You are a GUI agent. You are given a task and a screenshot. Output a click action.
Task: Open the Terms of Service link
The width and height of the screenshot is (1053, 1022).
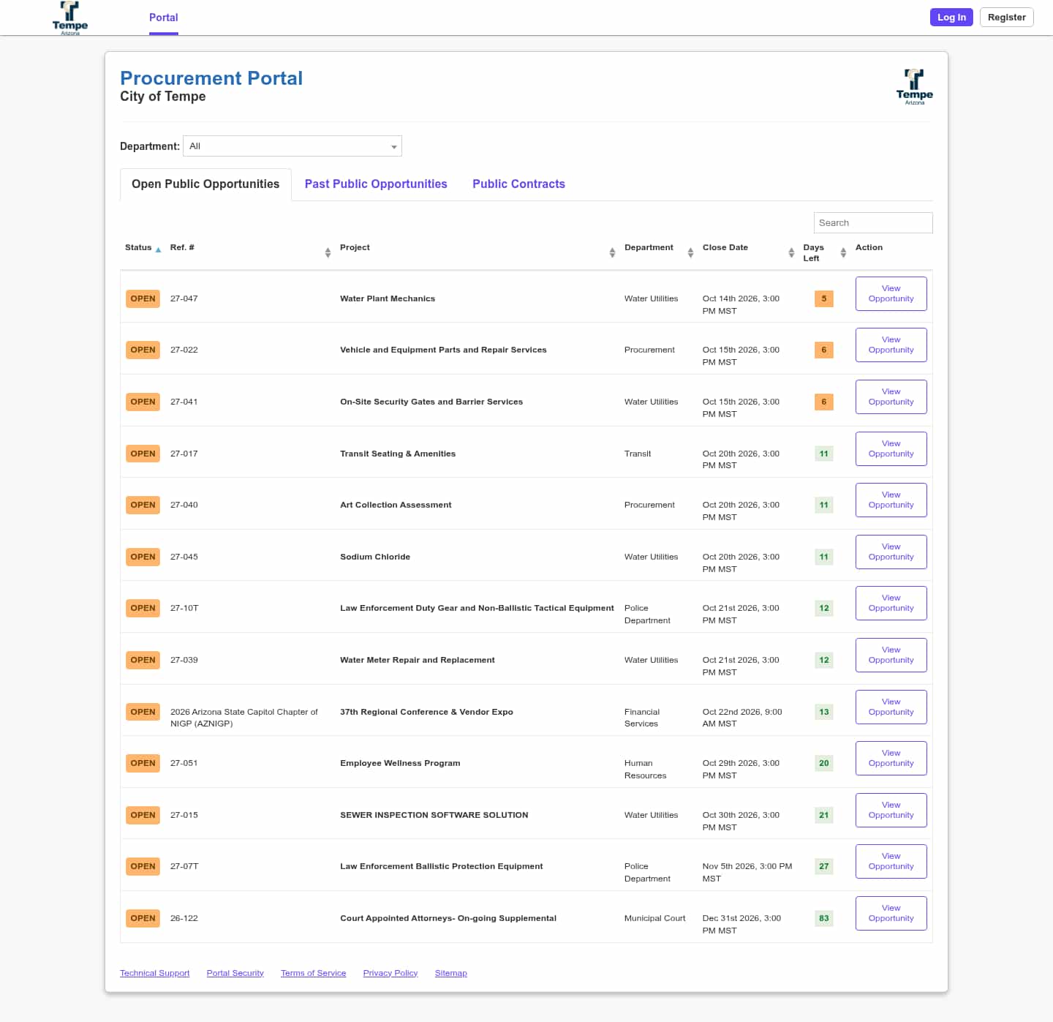click(x=313, y=973)
